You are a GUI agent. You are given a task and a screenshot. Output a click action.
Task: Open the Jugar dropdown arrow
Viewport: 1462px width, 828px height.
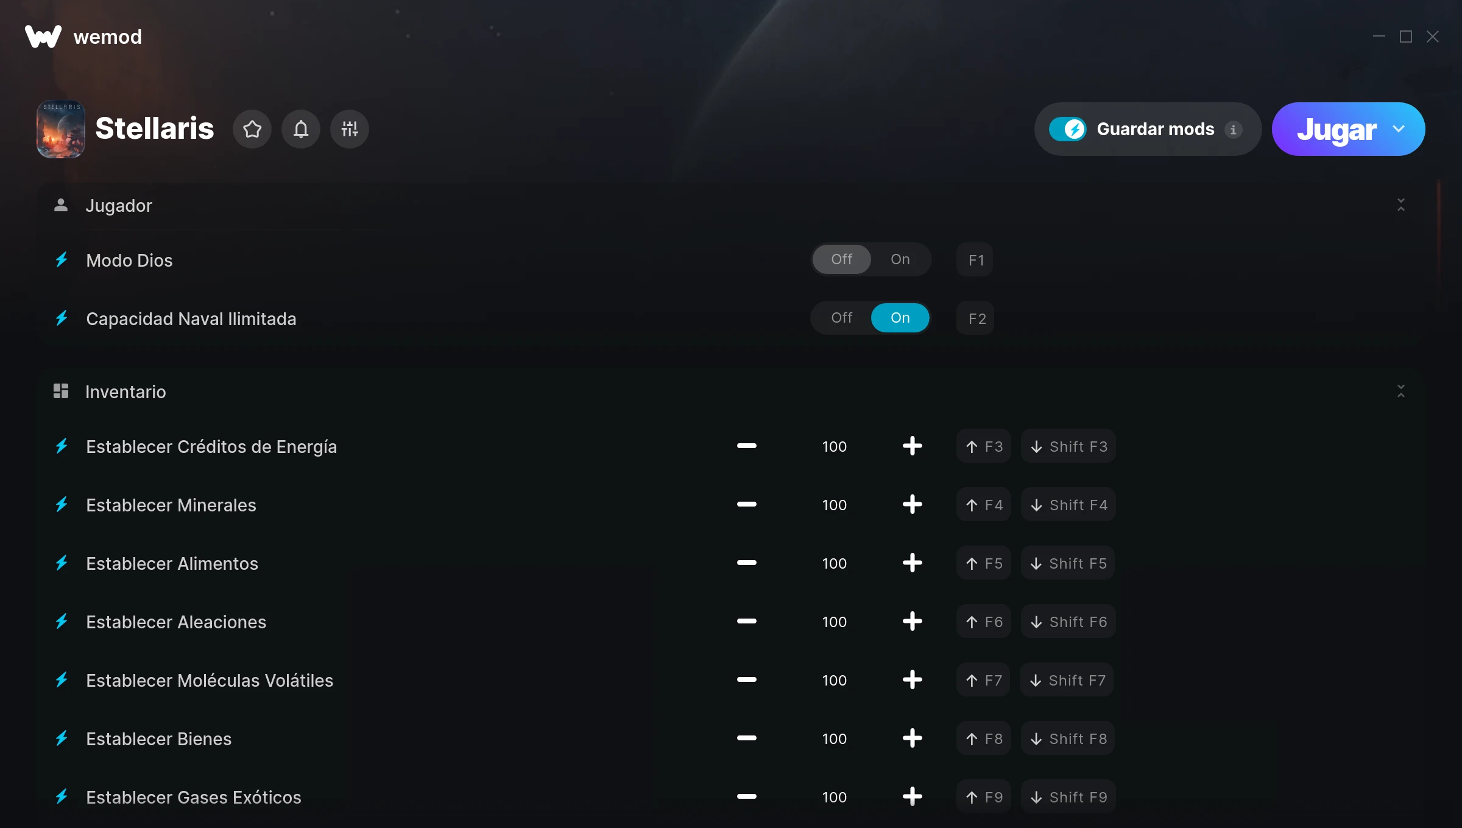[x=1399, y=129]
